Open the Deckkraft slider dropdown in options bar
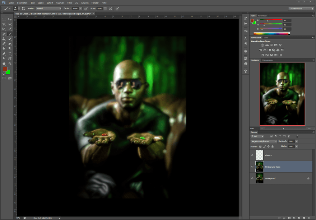Screen dimensions: 316x220 click(80, 9)
